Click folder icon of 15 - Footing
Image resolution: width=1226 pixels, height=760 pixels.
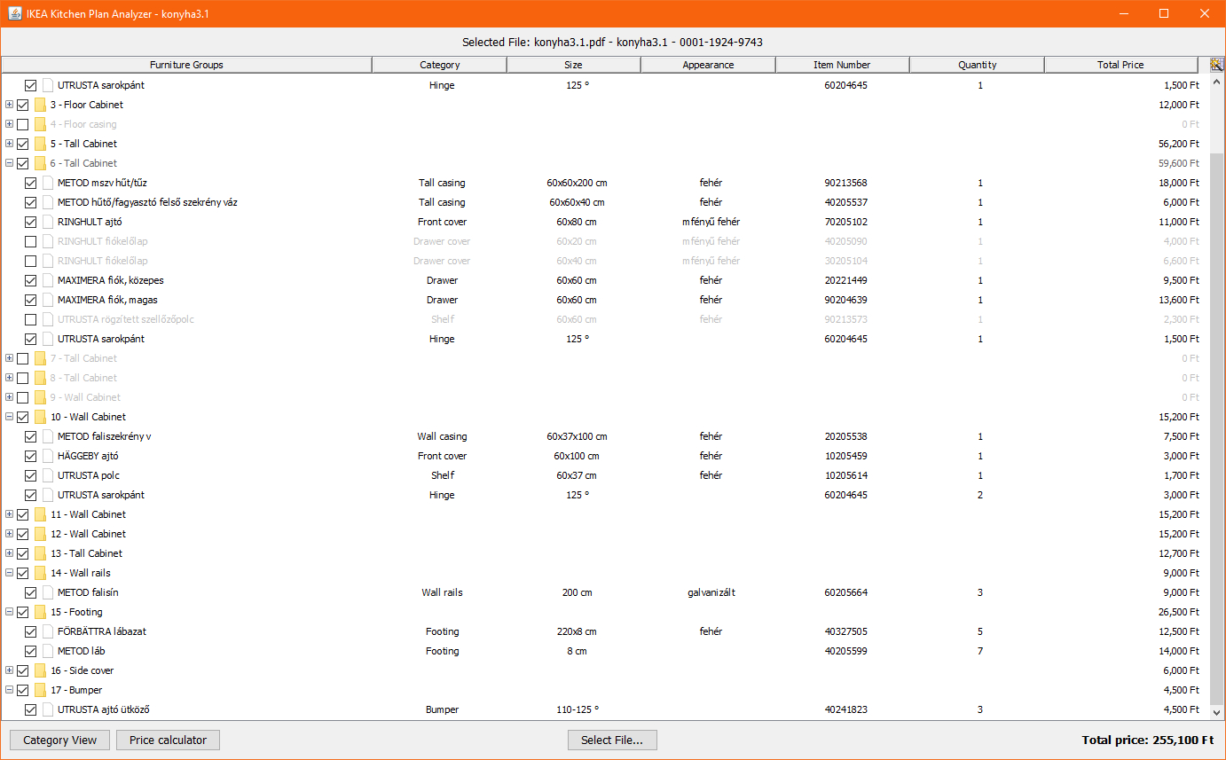(40, 612)
